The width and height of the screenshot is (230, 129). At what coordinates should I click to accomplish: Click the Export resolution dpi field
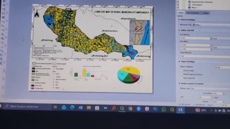click(222, 67)
